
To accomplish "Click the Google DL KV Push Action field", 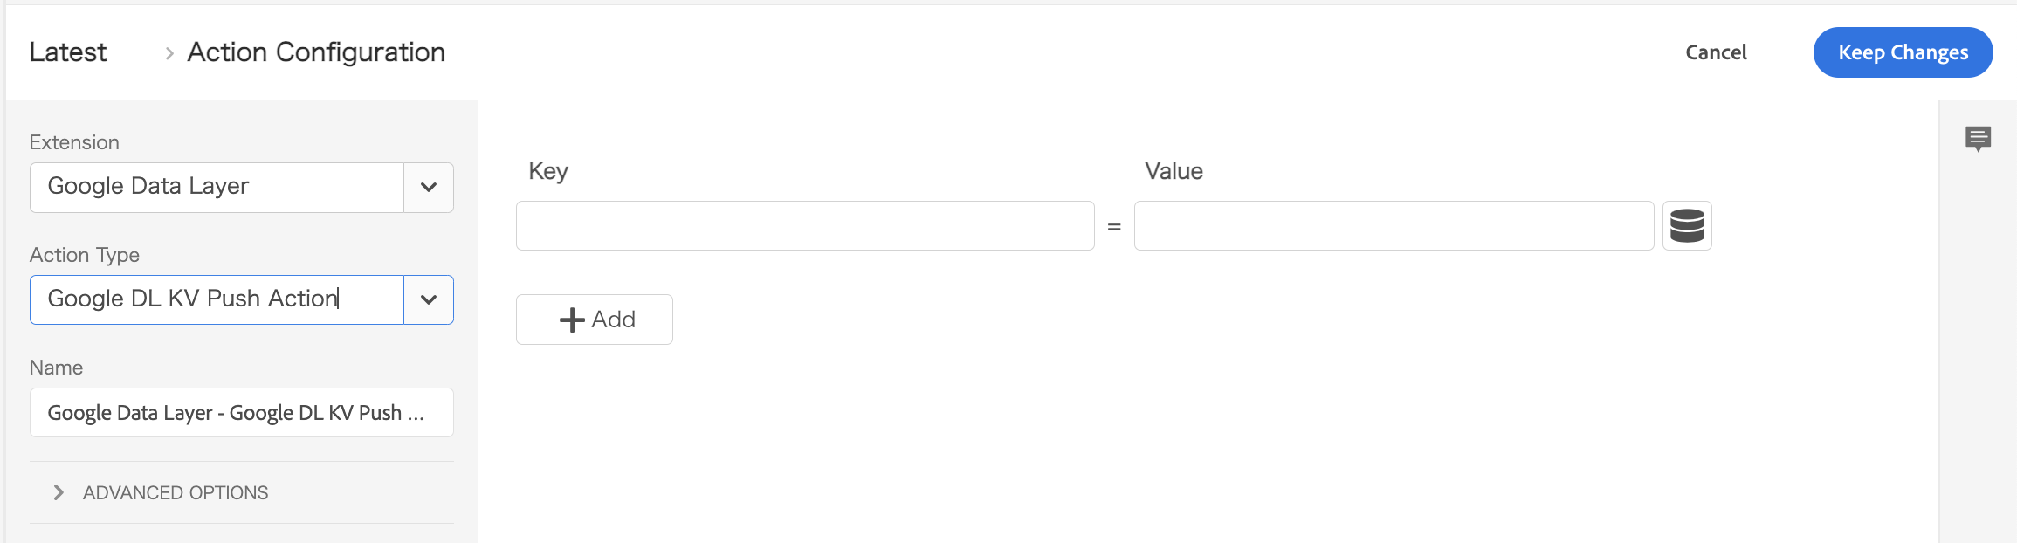I will pyautogui.click(x=217, y=299).
